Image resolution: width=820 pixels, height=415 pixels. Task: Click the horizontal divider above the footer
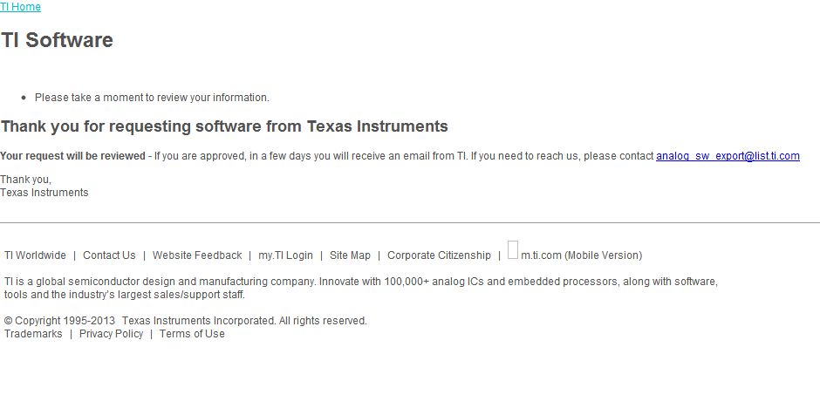pyautogui.click(x=410, y=223)
